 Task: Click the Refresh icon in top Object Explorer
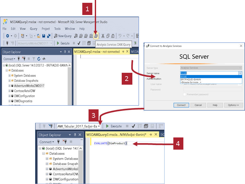click(x=39, y=59)
